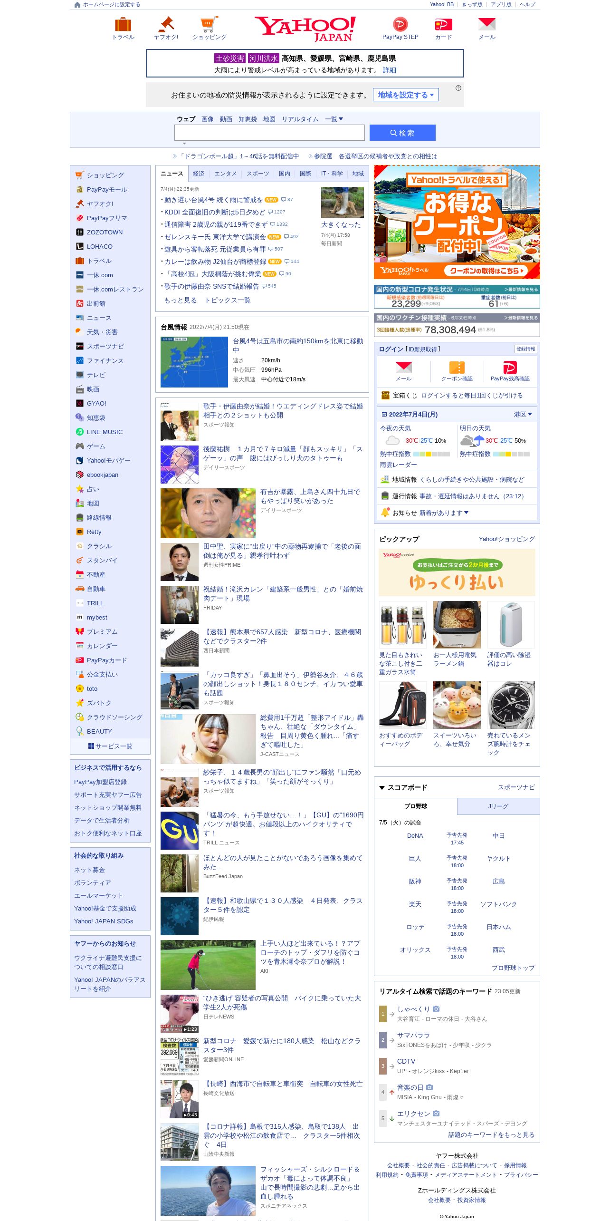
Task: Open ZOZOTOWN sidebar icon
Action: coord(80,232)
